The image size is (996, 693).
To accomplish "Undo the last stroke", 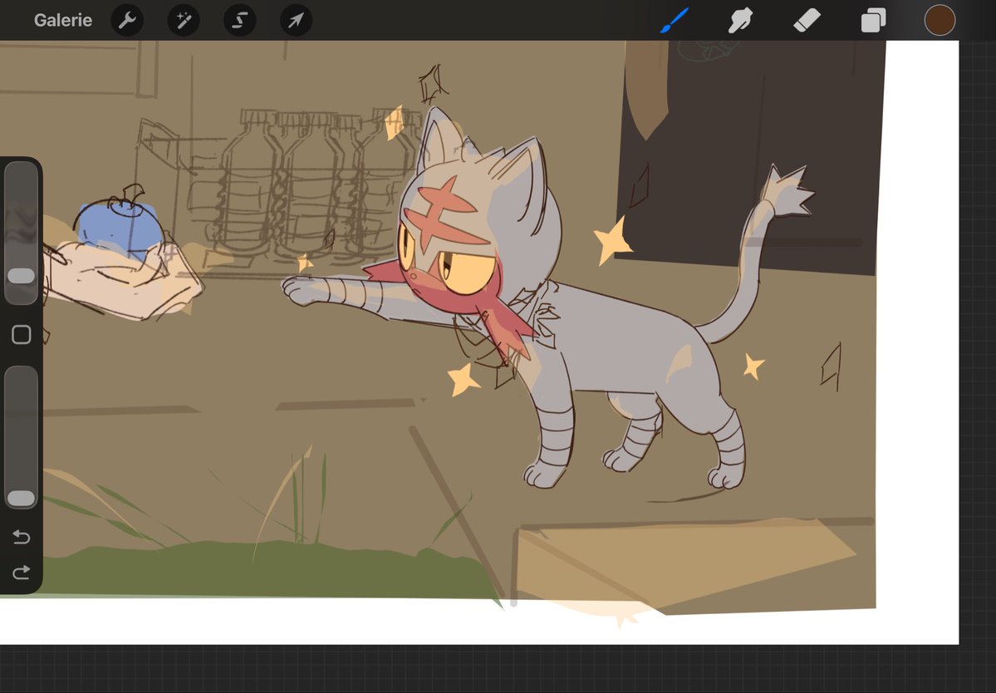I will pos(21,538).
